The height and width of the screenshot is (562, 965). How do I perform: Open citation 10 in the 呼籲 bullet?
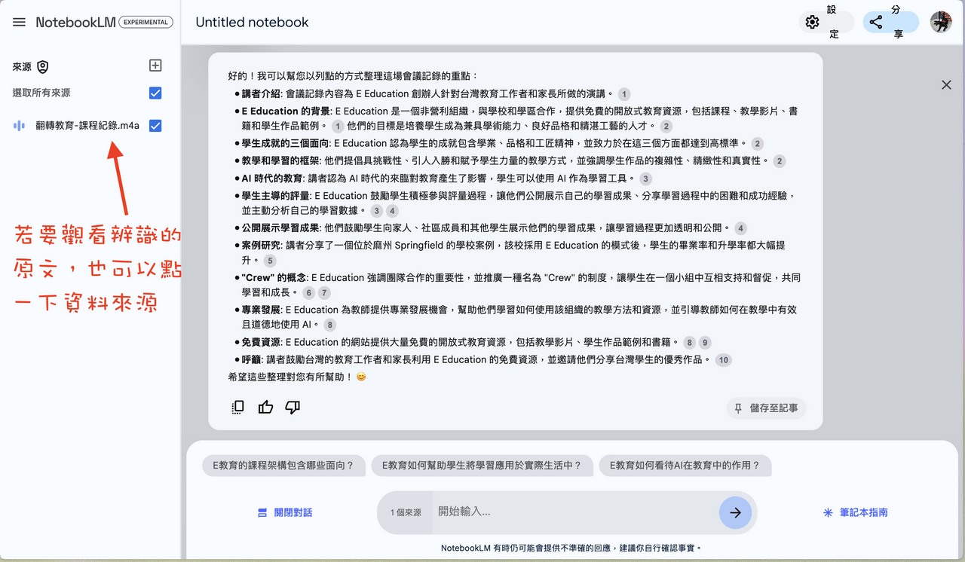[723, 360]
